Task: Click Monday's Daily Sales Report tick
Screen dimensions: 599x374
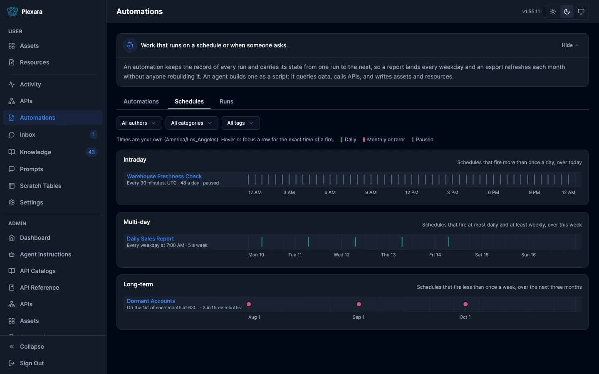Action: 262,242
